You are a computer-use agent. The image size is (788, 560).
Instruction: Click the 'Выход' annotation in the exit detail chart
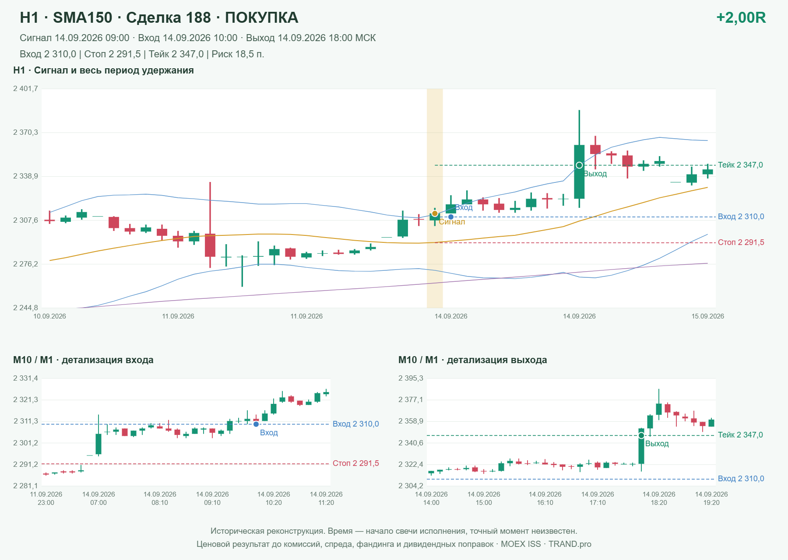[657, 444]
